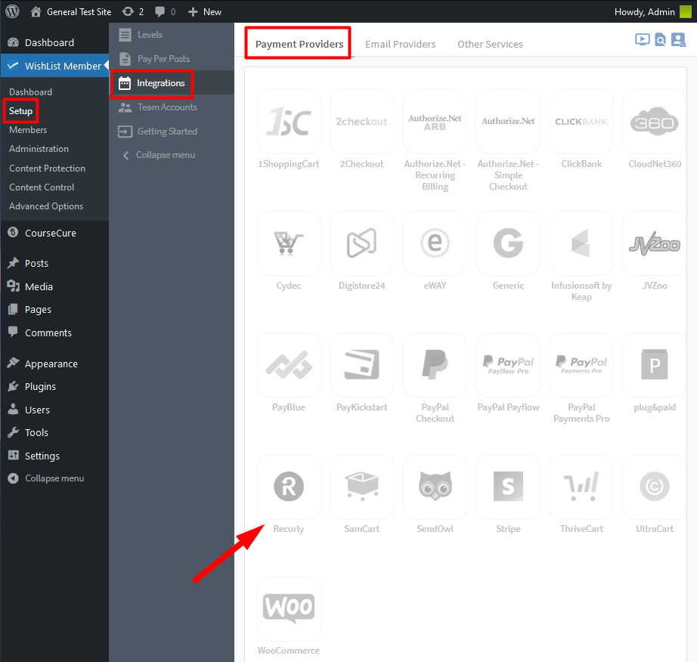This screenshot has width=697, height=662.
Task: Open the PayPal Checkout integration
Action: click(435, 365)
